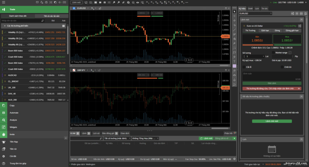Enable the Market range checkbox
Viewport: 309px width, 167px height.
click(273, 53)
